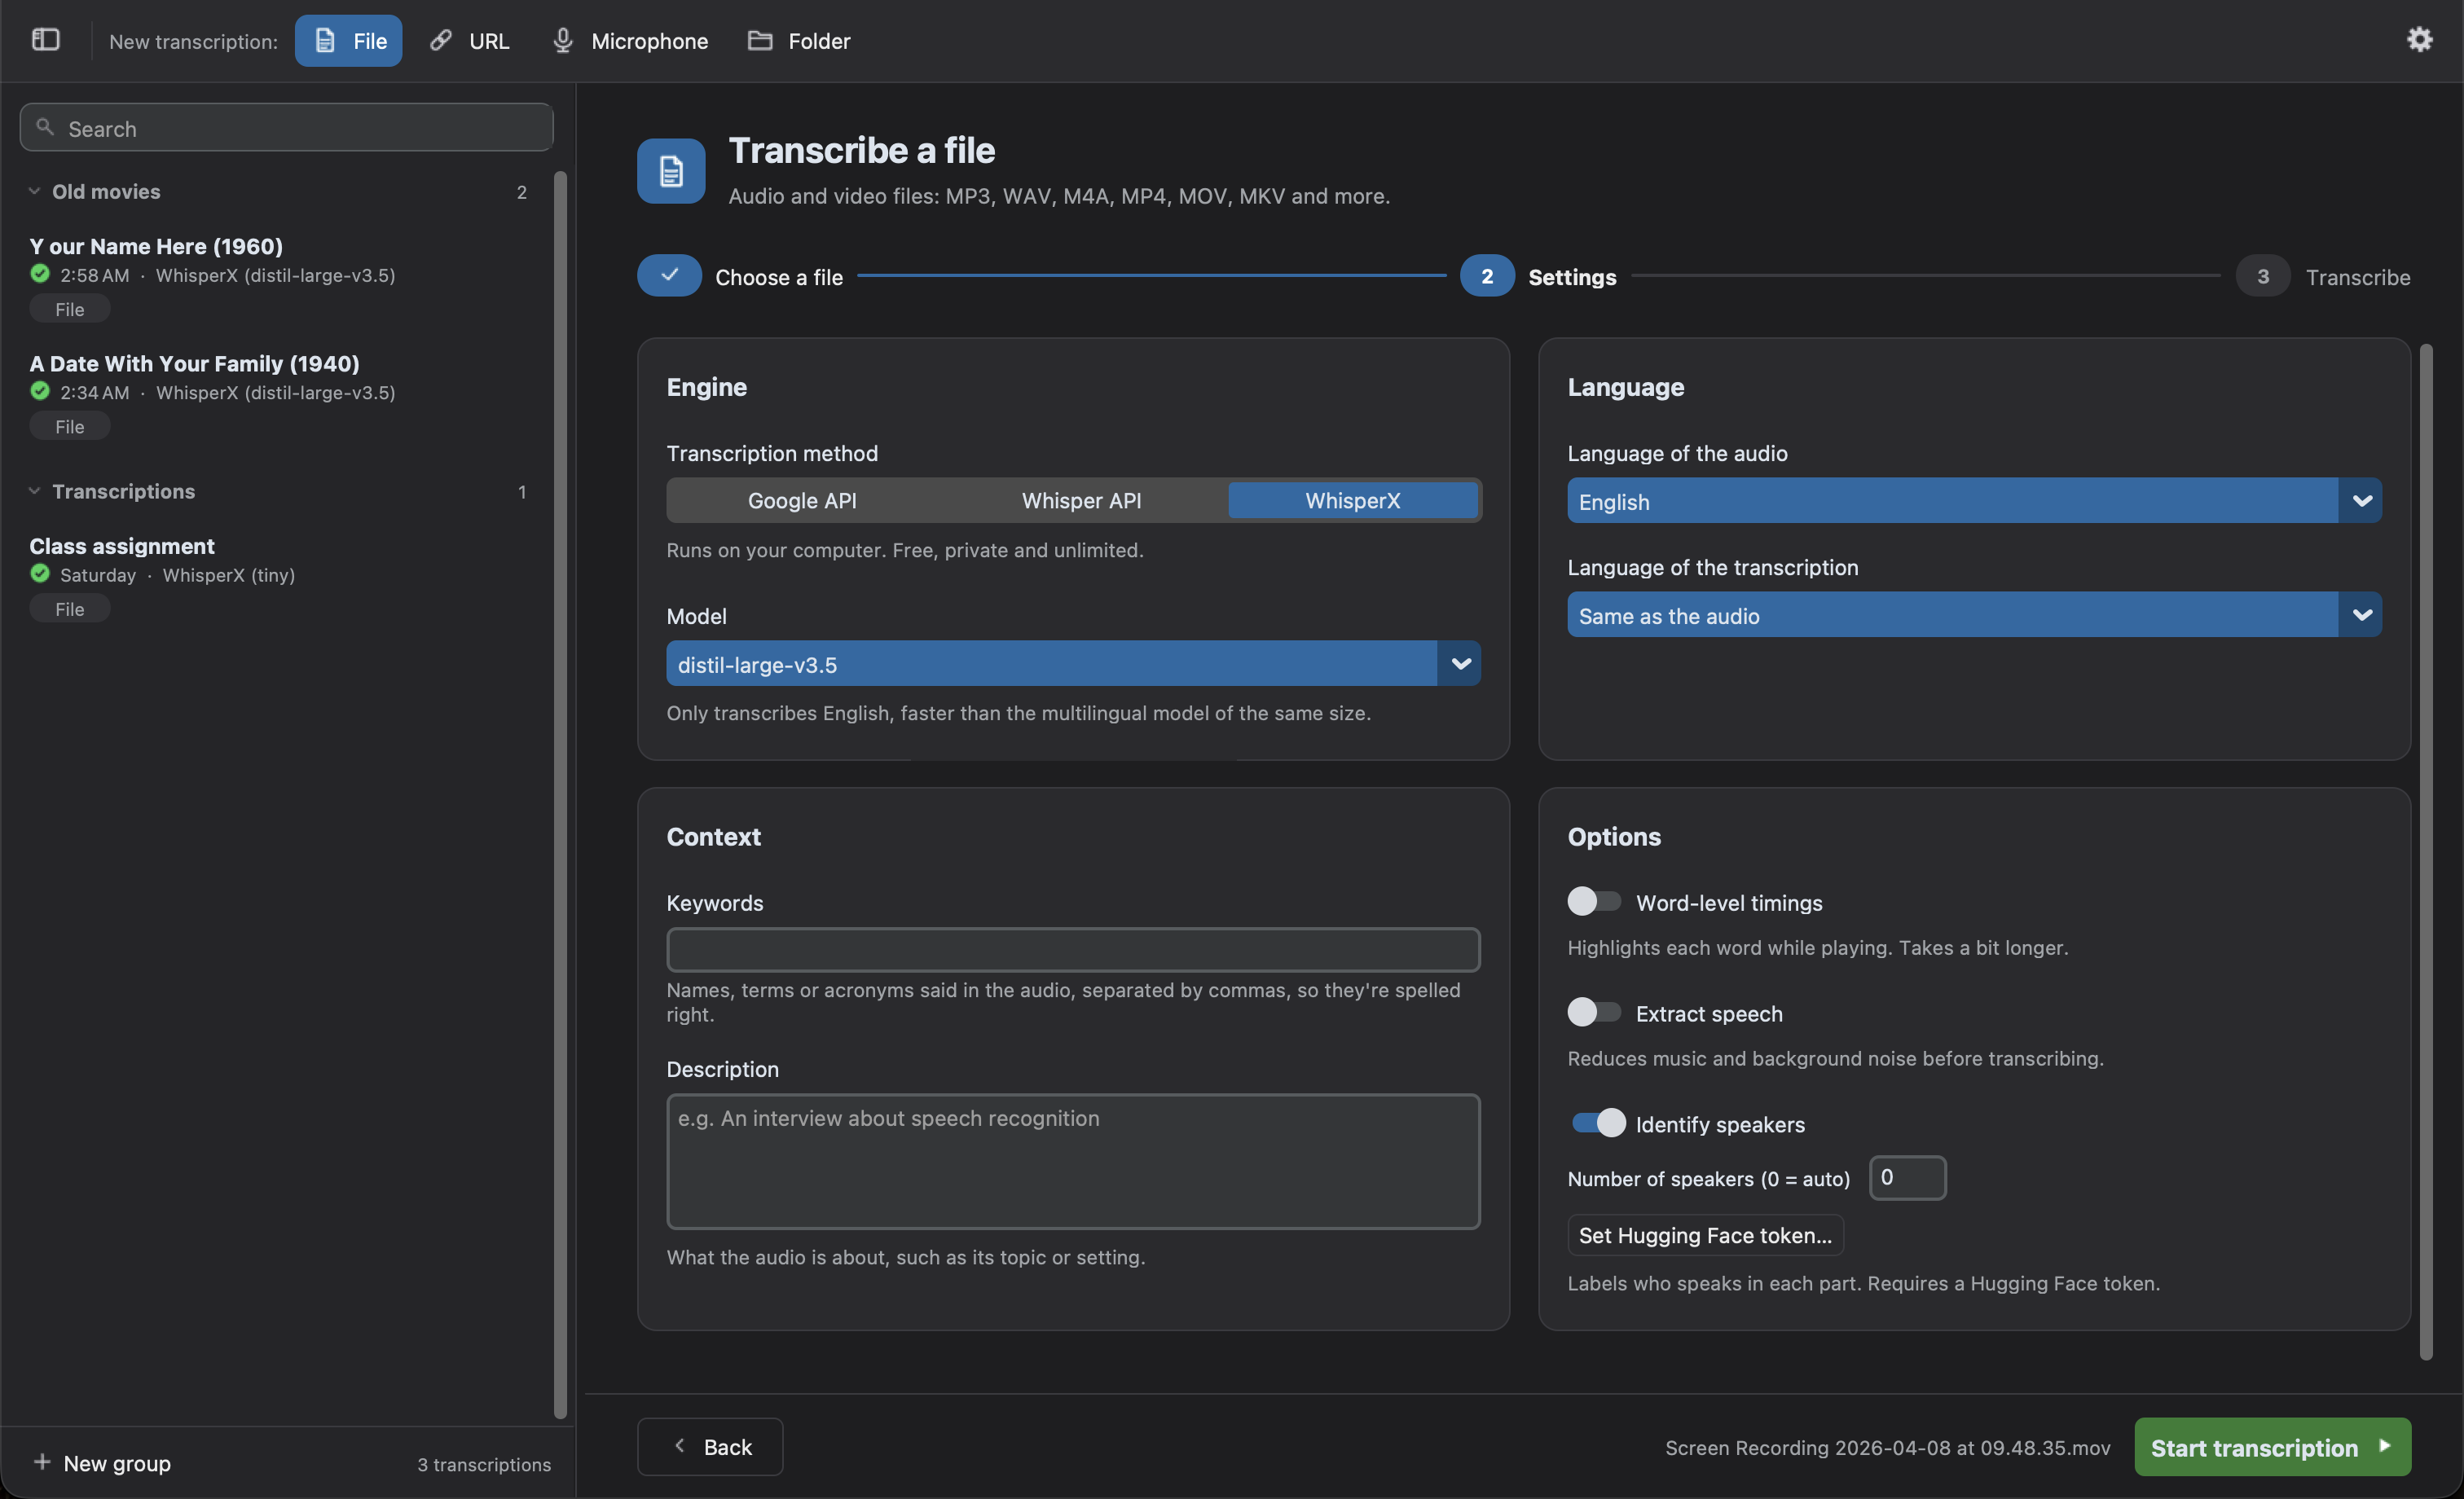Click the Search input field
The width and height of the screenshot is (2464, 1499).
tap(287, 128)
